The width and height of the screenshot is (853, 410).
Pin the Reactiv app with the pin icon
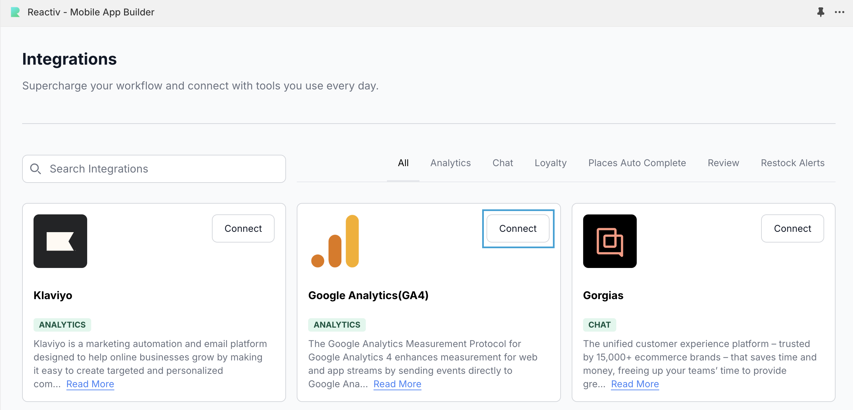(x=820, y=12)
